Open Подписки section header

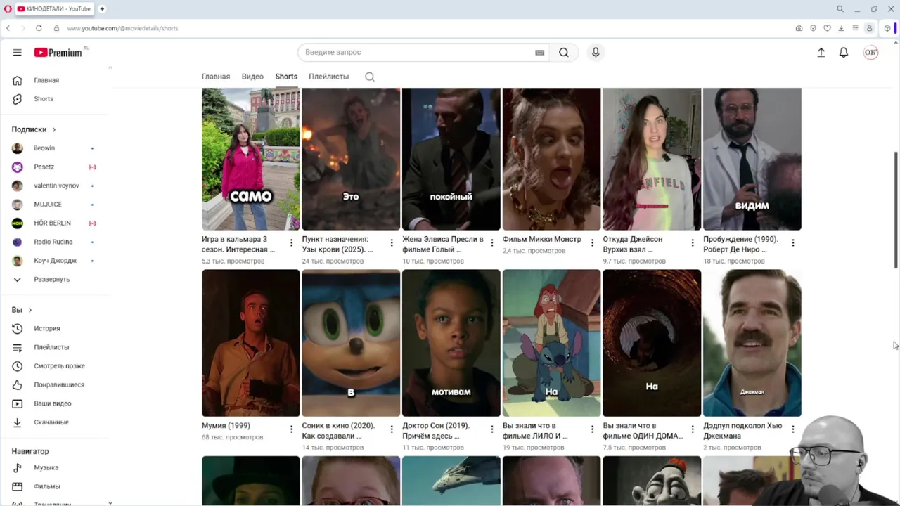pyautogui.click(x=34, y=129)
